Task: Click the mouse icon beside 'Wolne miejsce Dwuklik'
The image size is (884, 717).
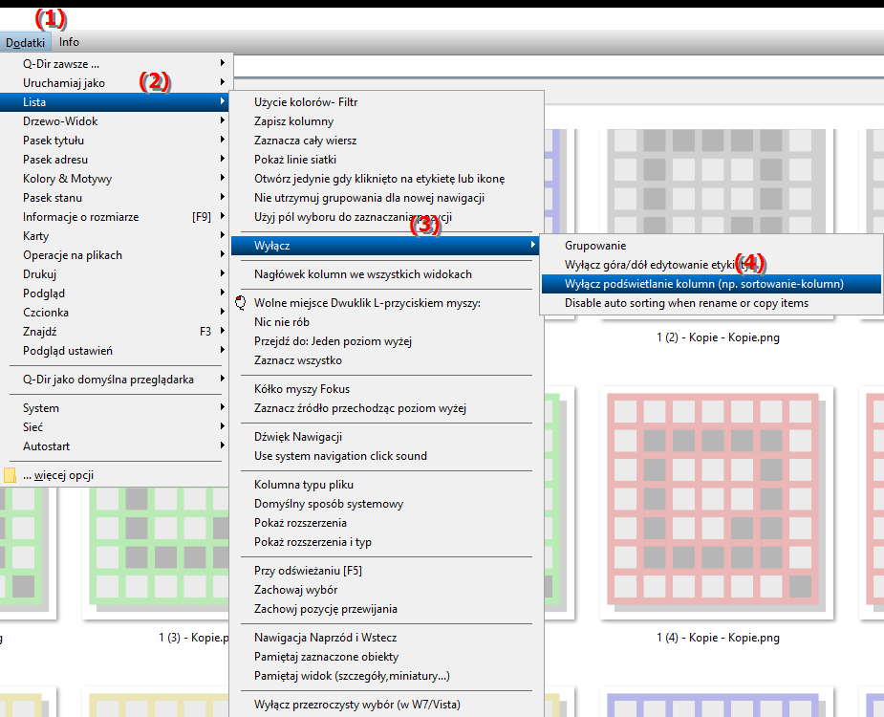Action: (x=241, y=303)
